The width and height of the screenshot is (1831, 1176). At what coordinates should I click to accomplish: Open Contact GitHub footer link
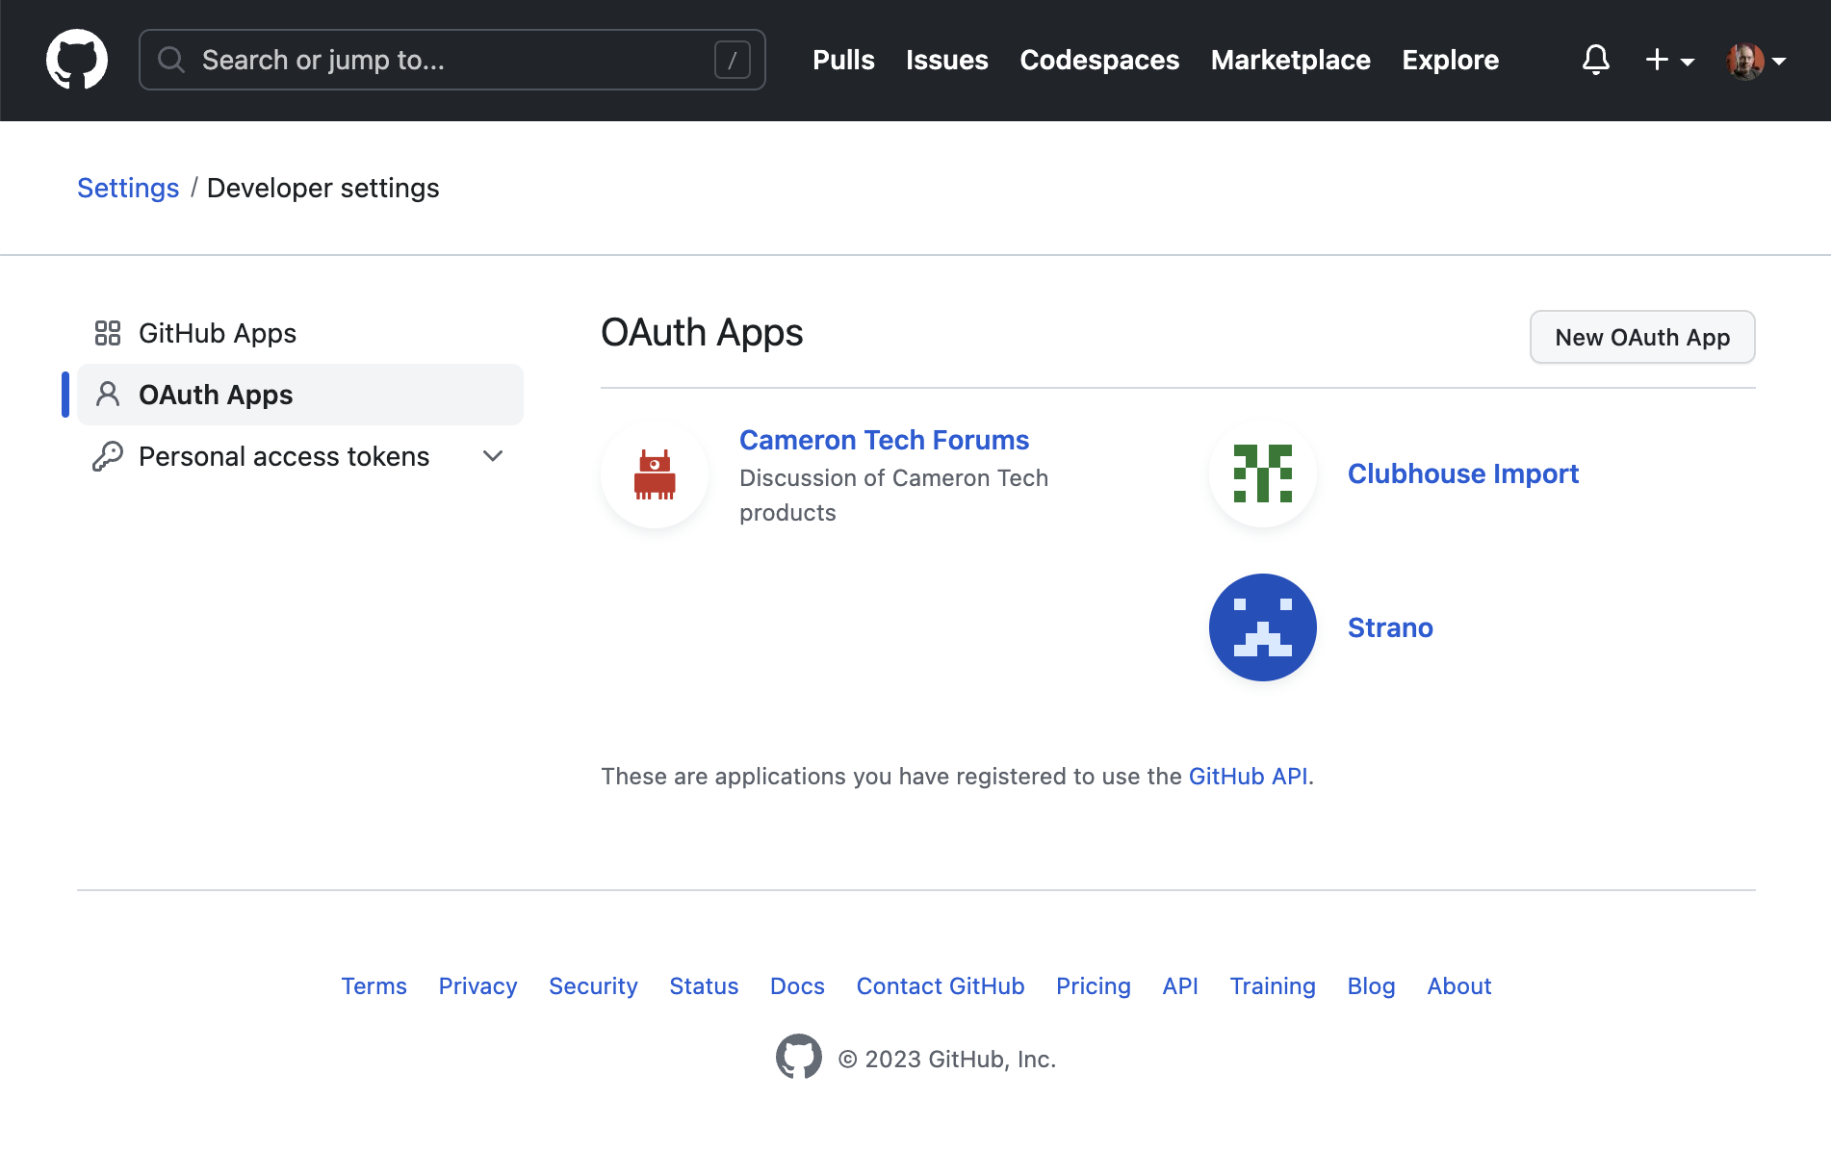click(941, 985)
